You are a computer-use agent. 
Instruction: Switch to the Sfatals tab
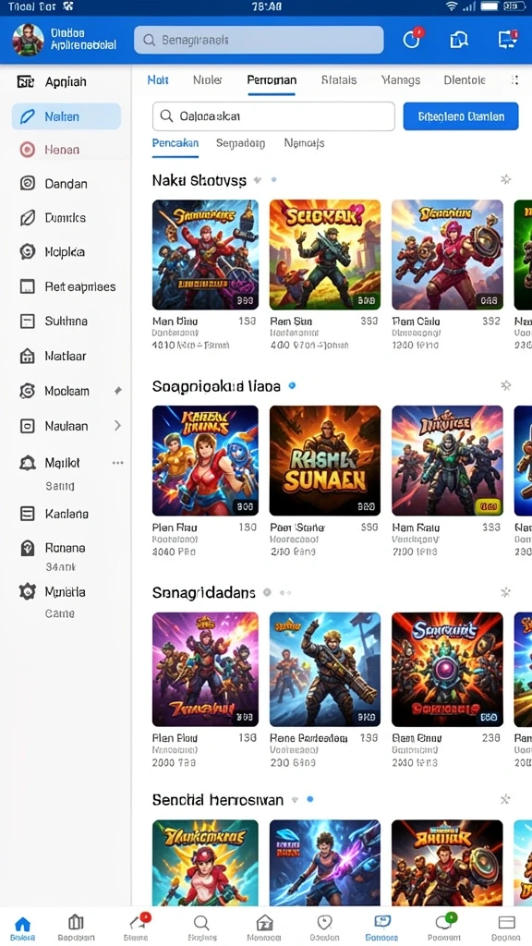pos(339,79)
